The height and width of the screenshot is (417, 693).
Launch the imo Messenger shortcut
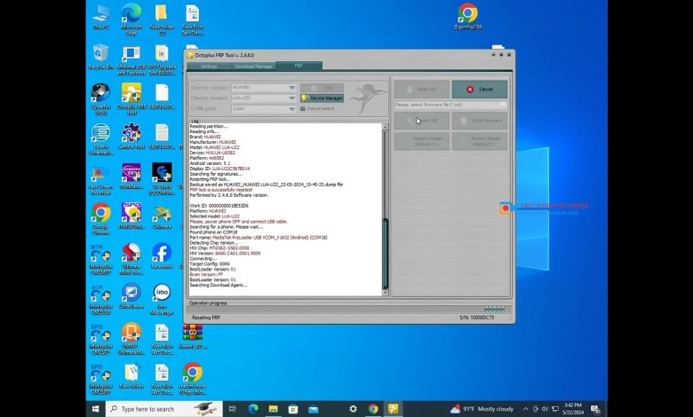(162, 299)
